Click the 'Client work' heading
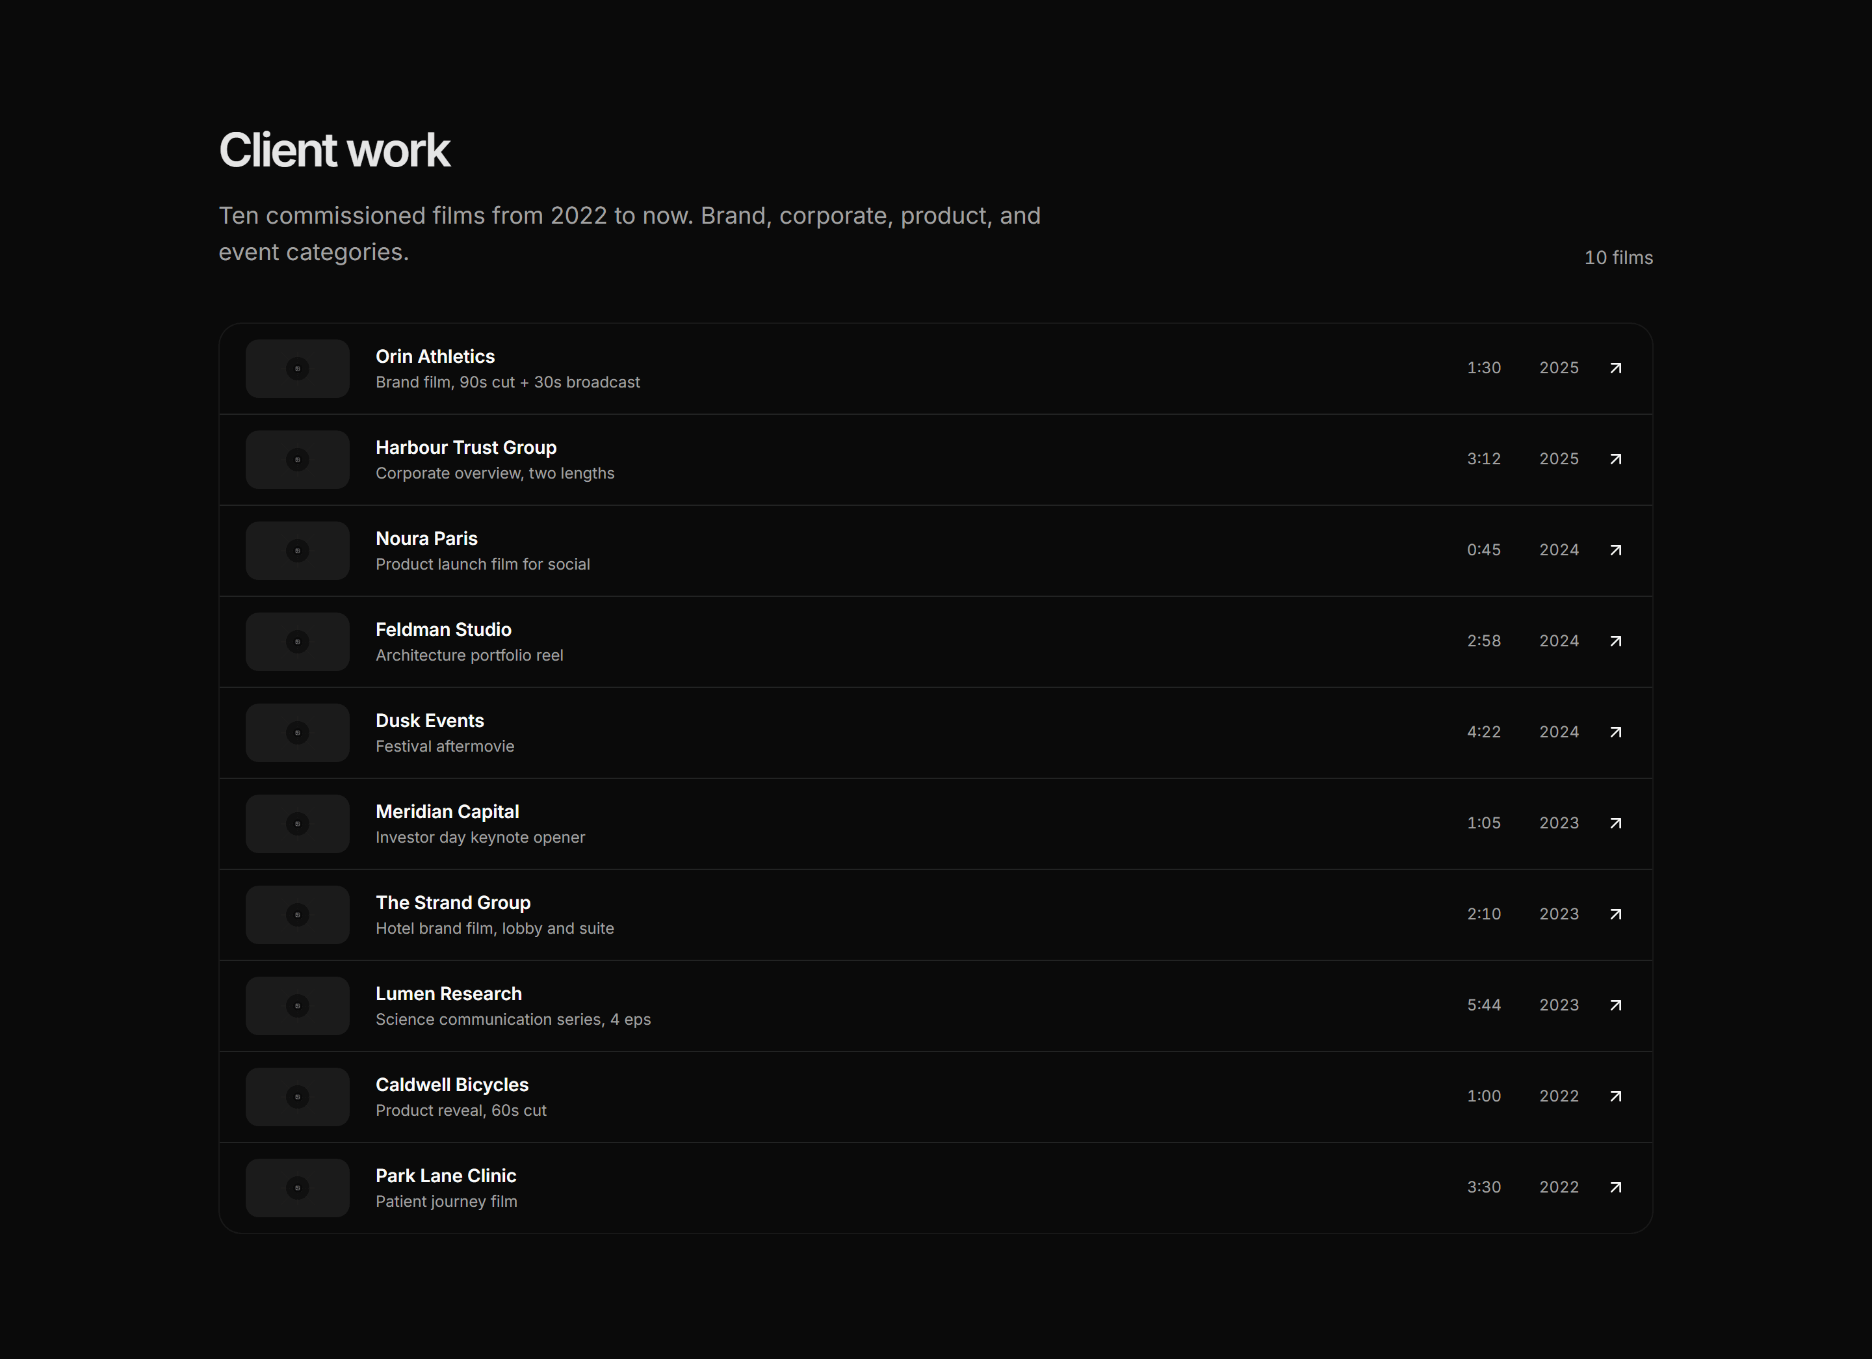Screen dimensions: 1872x1359 coord(334,150)
